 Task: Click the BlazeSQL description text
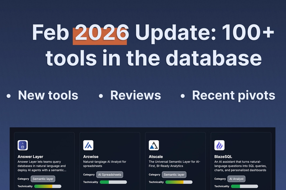(x=240, y=166)
